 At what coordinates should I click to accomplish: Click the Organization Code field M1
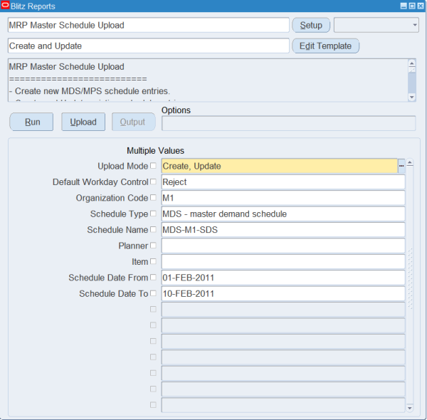pos(283,198)
